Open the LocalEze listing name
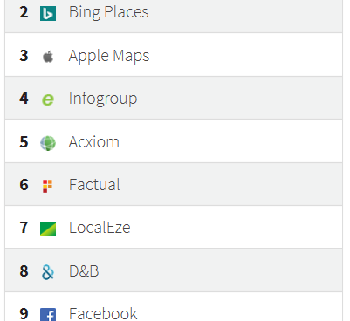 (x=100, y=228)
